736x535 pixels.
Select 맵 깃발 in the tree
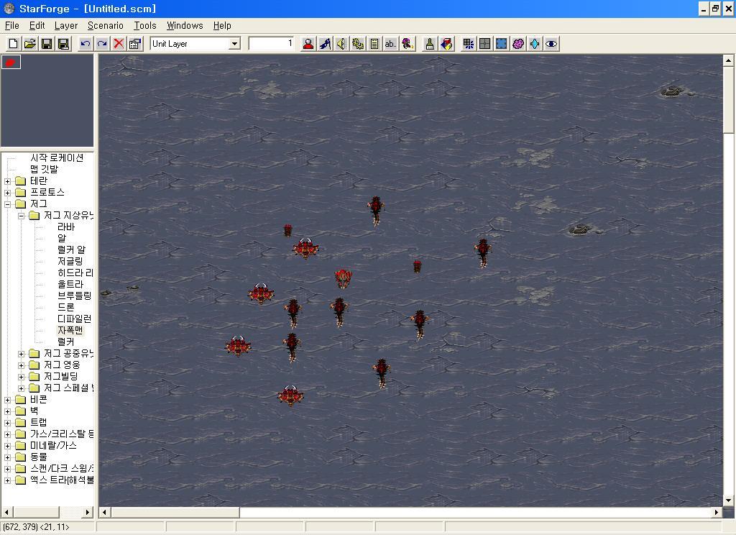click(44, 169)
